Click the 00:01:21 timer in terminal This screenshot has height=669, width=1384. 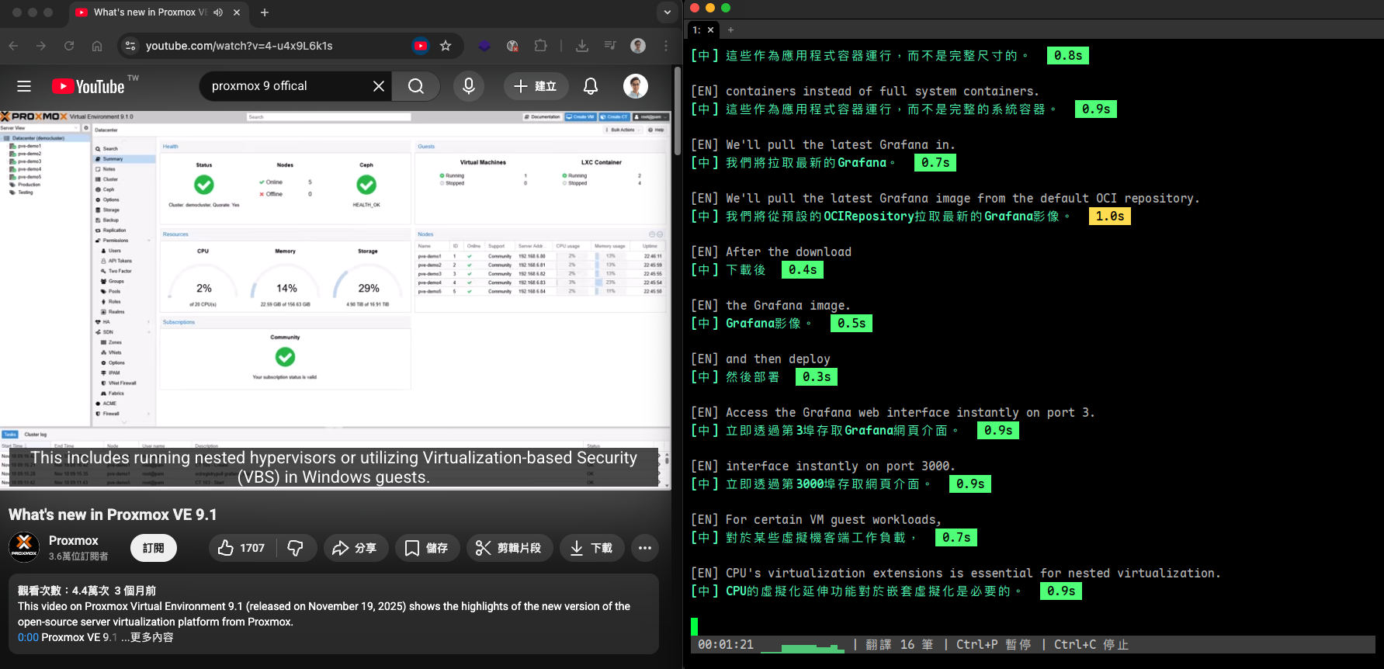tap(726, 644)
